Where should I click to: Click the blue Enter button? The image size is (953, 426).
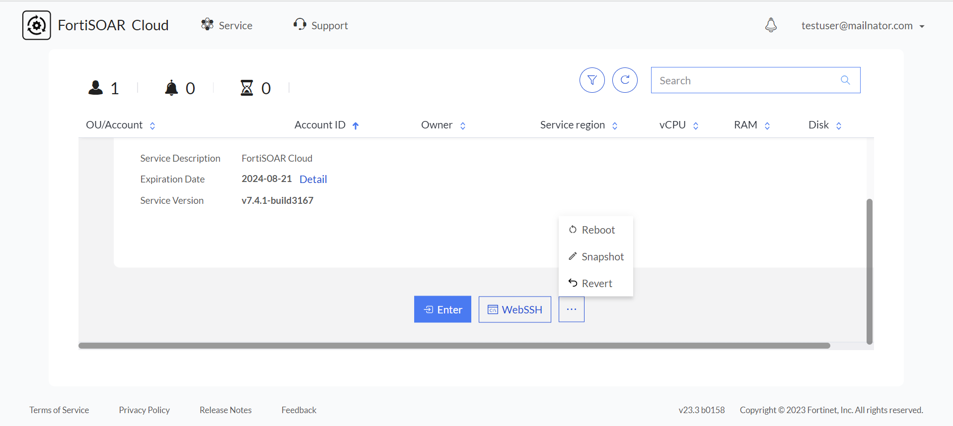[x=442, y=309]
